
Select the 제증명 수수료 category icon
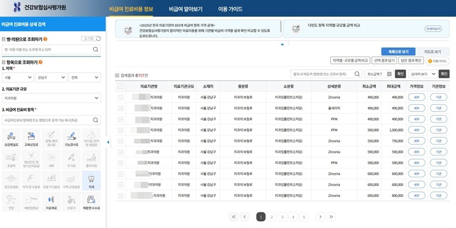point(91,202)
